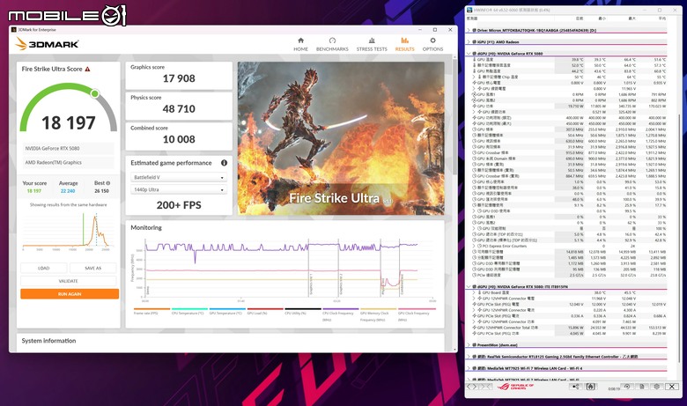This screenshot has width=687, height=406.
Task: Click the info icon for Estimated game performance
Action: click(x=224, y=163)
